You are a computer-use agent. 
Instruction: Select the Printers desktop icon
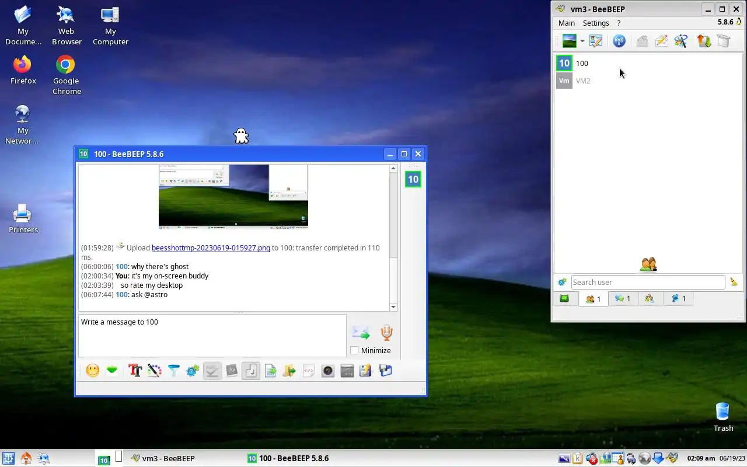(x=23, y=219)
